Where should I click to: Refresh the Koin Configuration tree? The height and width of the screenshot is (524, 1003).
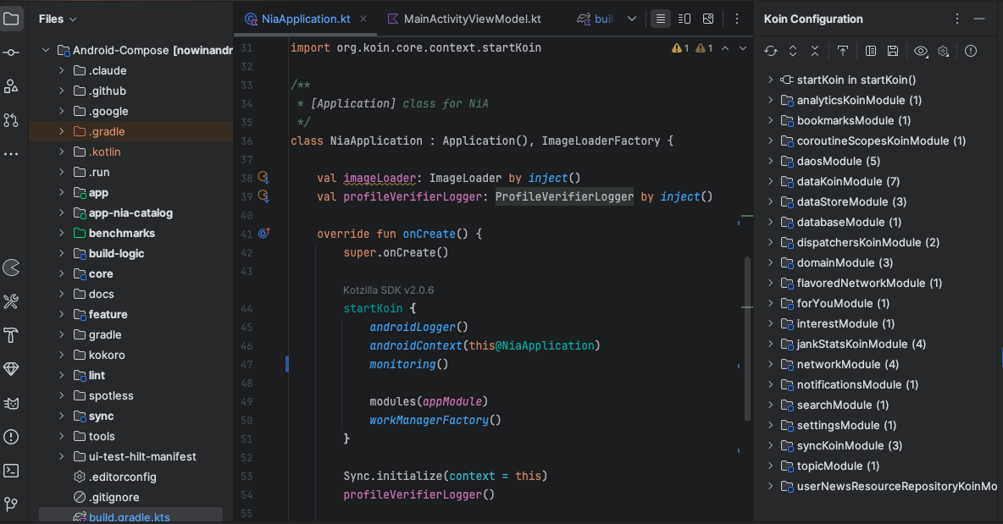tap(770, 52)
